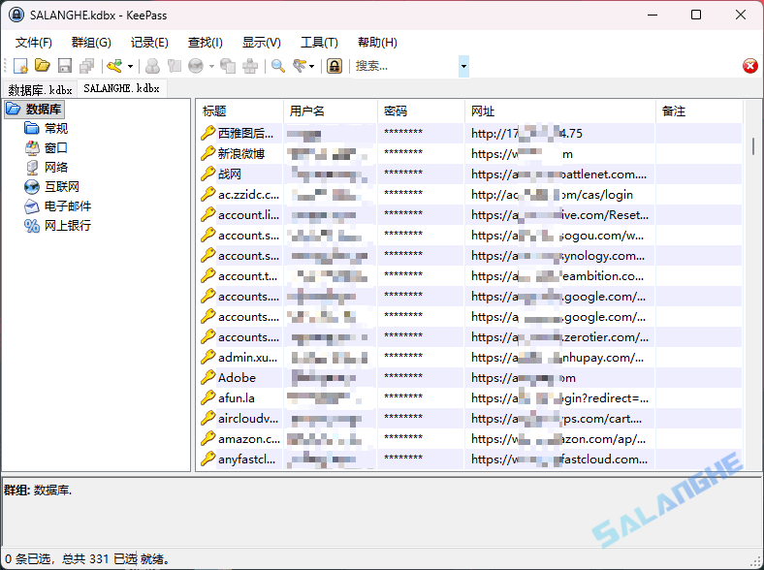The height and width of the screenshot is (570, 764).
Task: Open the Show entries dropdown arrow
Action: click(x=312, y=66)
